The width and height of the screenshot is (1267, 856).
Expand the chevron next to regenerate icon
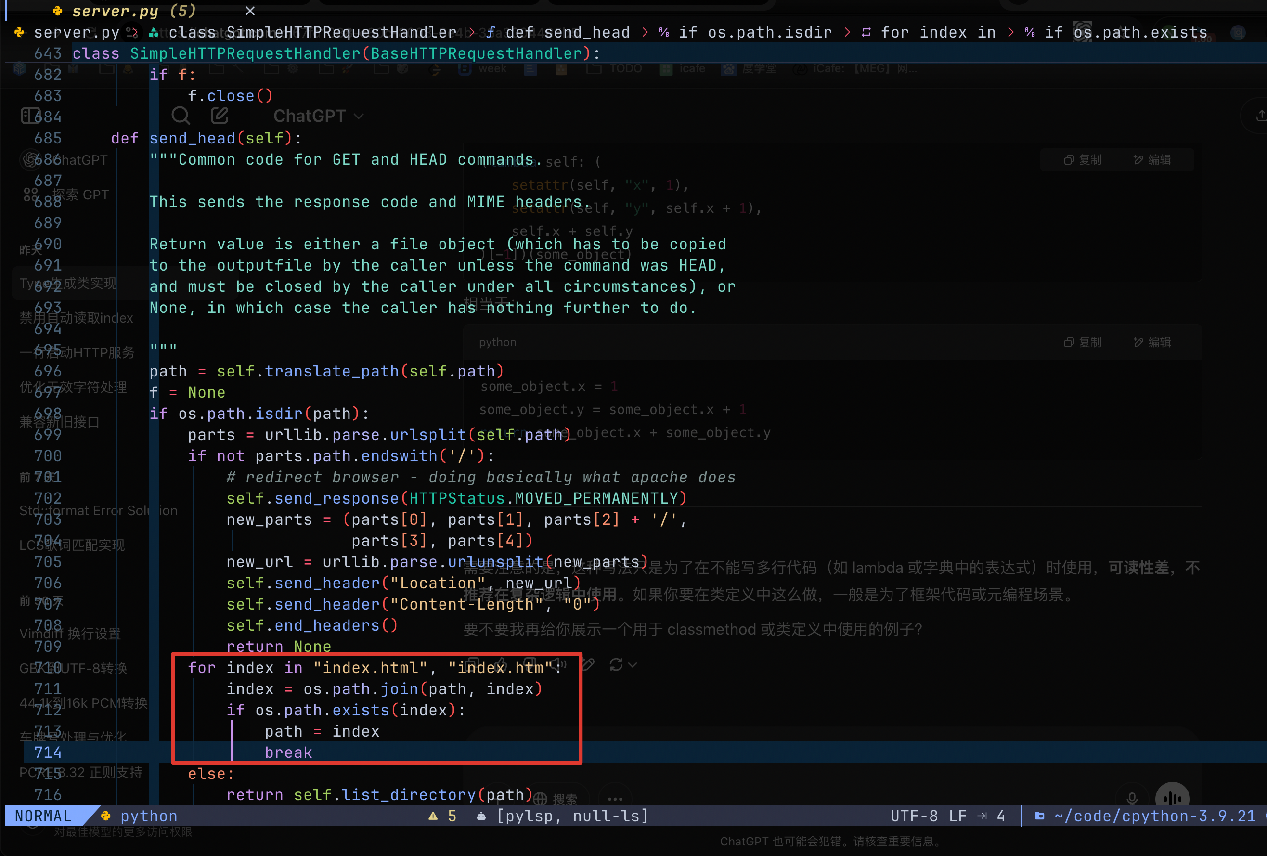[x=633, y=664]
